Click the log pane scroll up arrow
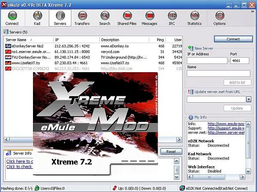 pos(176,161)
